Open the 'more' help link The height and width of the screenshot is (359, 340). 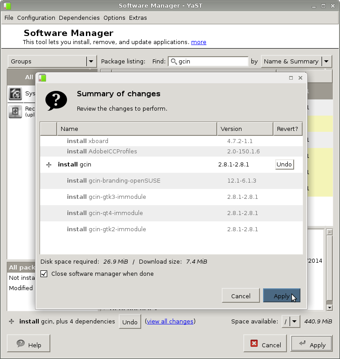[x=199, y=42]
